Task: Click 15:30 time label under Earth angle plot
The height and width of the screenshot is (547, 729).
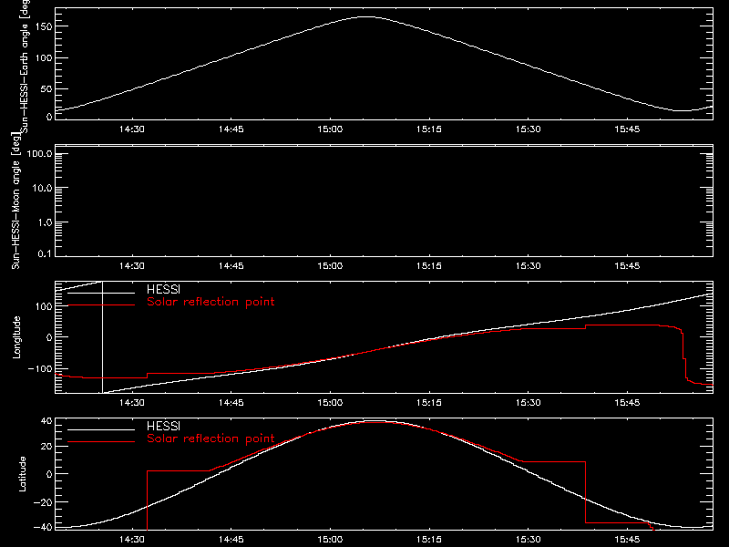Action: (529, 129)
